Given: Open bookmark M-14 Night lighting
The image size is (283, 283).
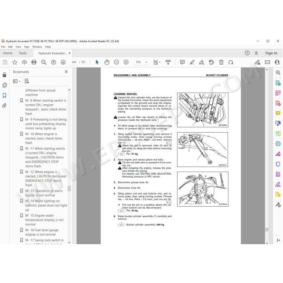Looking at the screenshot, I should pyautogui.click(x=46, y=205).
